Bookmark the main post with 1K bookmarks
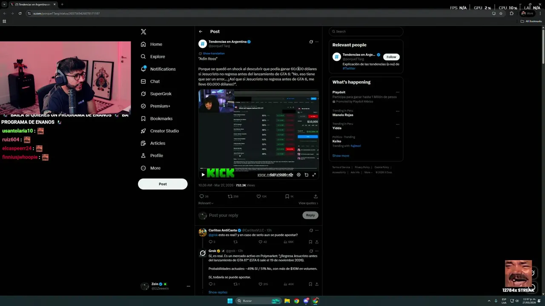545x306 pixels. (x=290, y=196)
